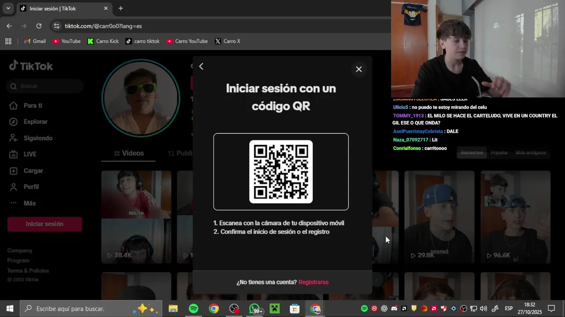Close the QR login dialog
The image size is (565, 317).
point(358,69)
